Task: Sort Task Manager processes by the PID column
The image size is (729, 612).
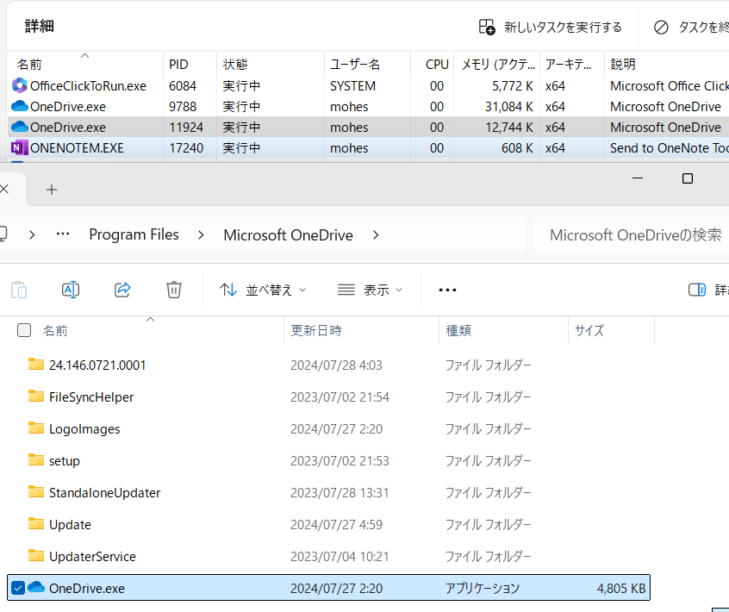Action: [x=190, y=64]
